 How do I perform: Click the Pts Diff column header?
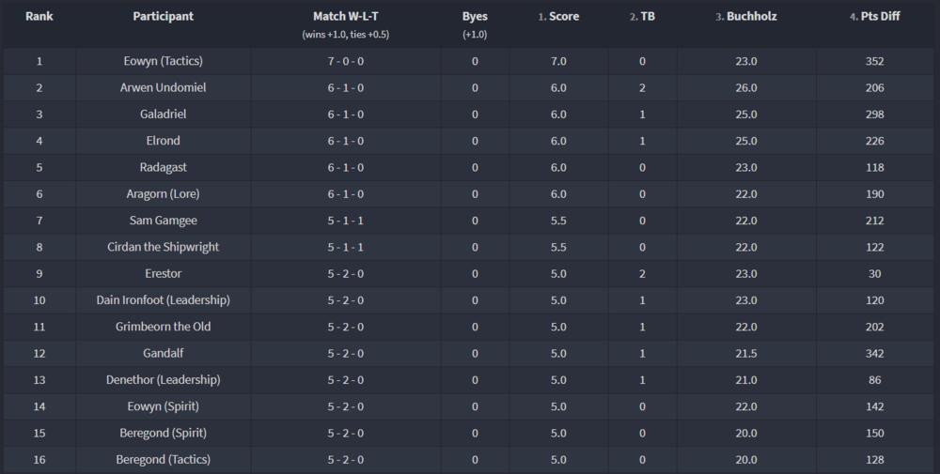tap(875, 17)
